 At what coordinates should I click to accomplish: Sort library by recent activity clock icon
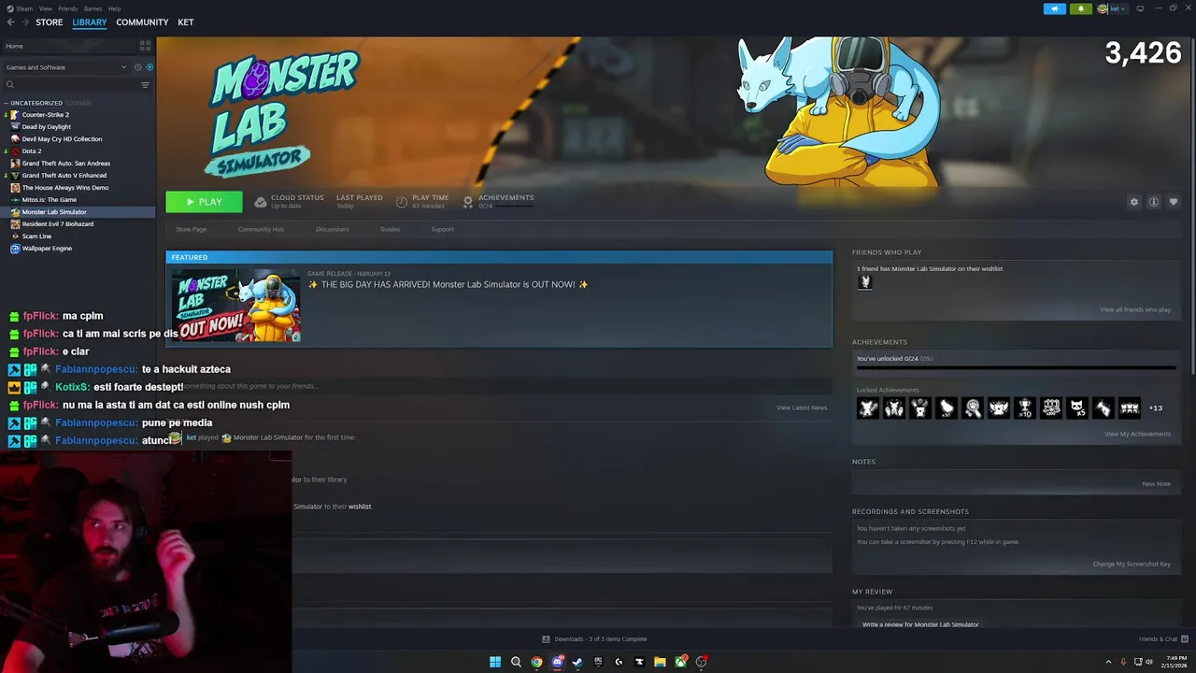[137, 67]
